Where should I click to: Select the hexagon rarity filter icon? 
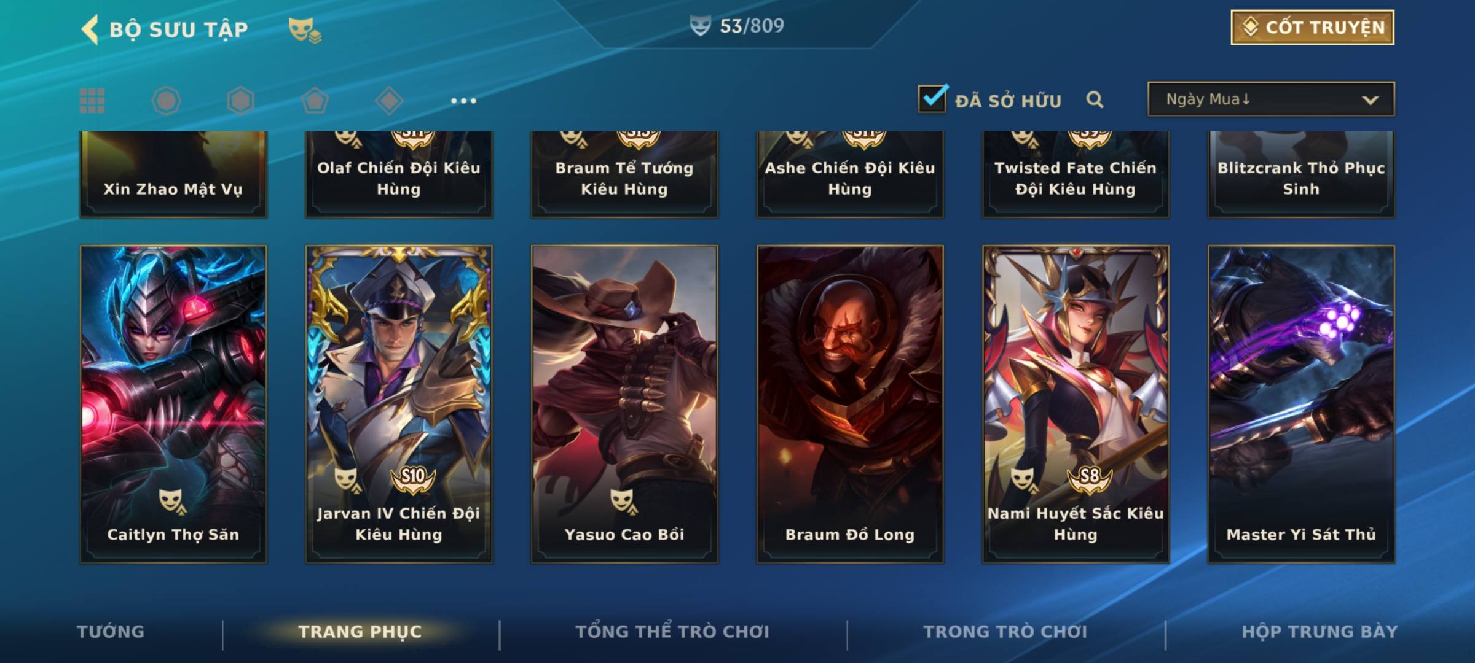(x=240, y=101)
